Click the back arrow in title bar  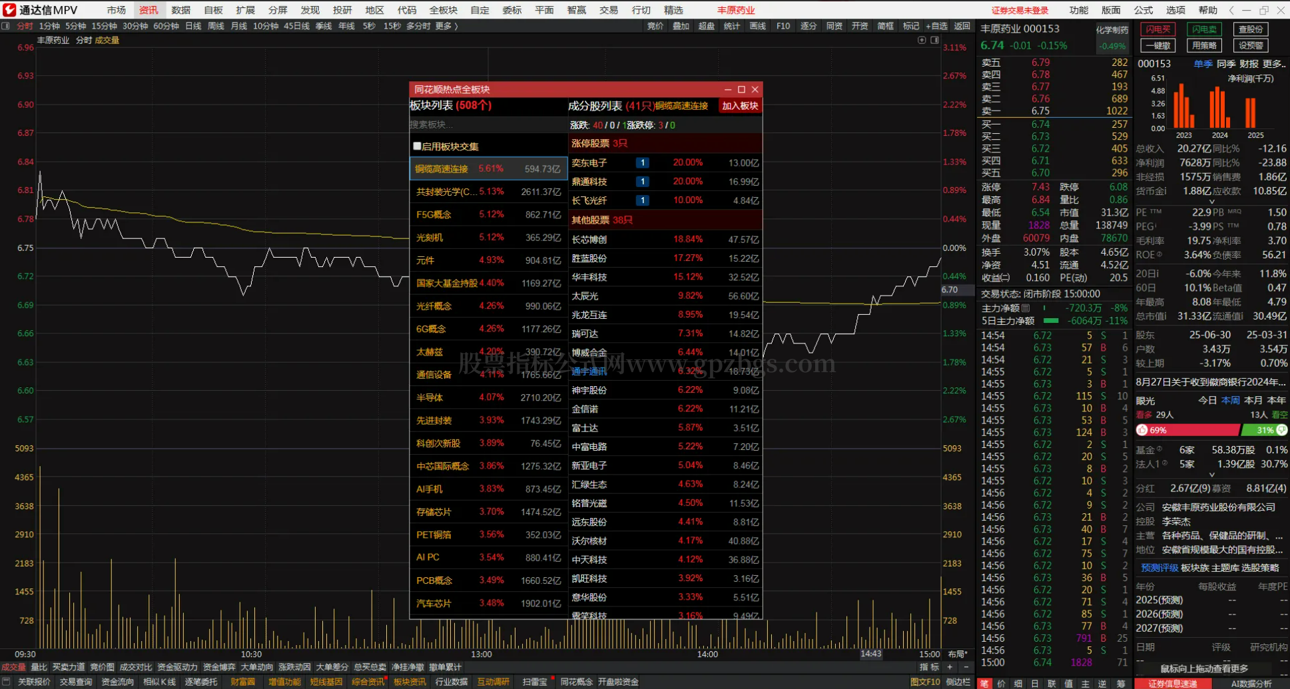(x=1231, y=10)
